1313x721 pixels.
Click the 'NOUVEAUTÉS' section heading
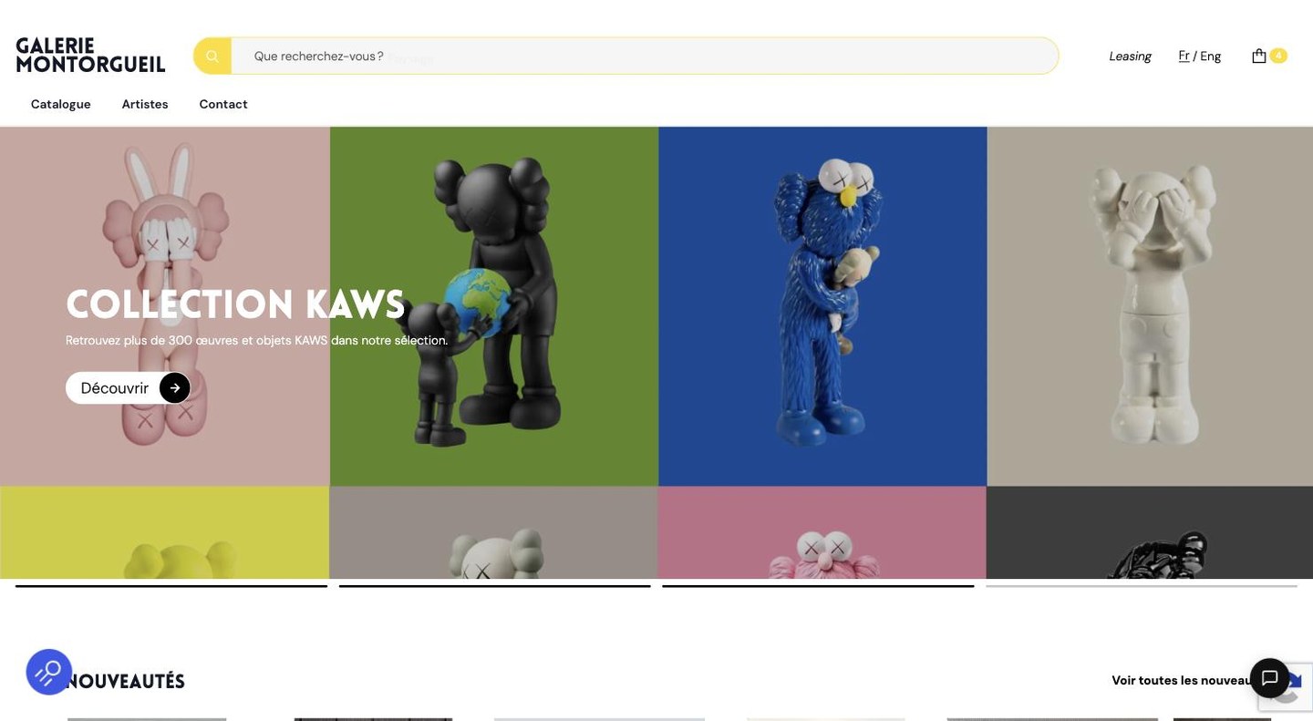[126, 681]
